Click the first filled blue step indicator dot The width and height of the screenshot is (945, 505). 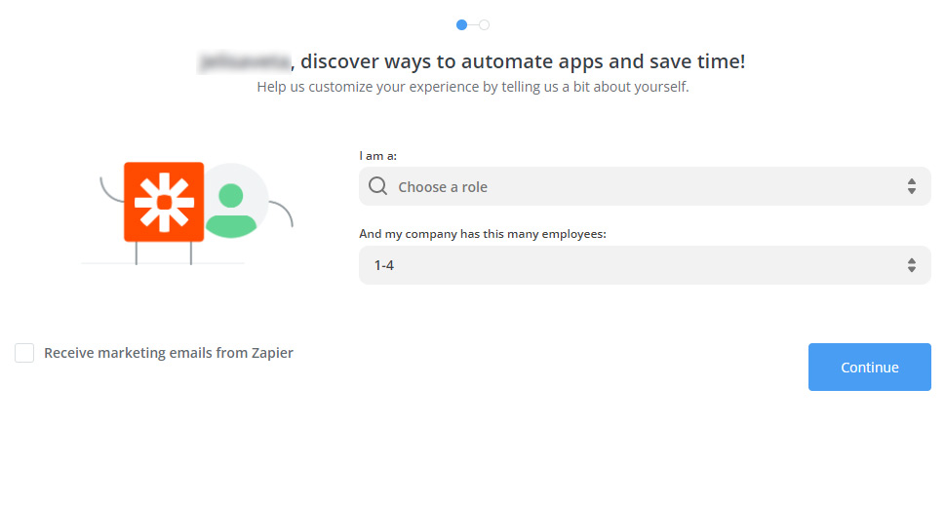pyautogui.click(x=461, y=24)
